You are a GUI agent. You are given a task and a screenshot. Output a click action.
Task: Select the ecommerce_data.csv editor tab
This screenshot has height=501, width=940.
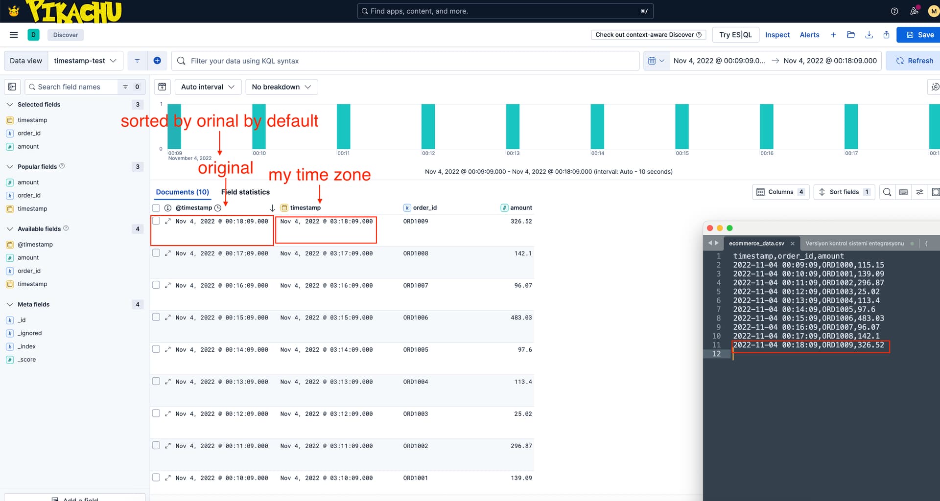pos(756,243)
